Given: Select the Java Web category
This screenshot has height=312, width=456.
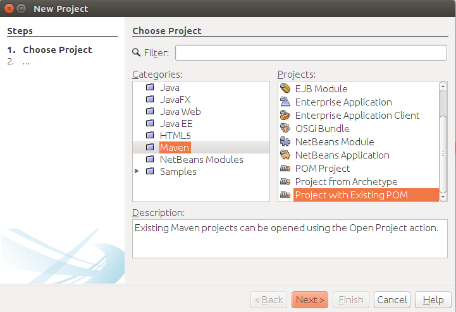Looking at the screenshot, I should 180,112.
